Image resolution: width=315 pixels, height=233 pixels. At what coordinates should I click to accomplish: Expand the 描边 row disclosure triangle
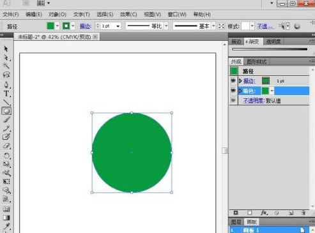point(240,81)
